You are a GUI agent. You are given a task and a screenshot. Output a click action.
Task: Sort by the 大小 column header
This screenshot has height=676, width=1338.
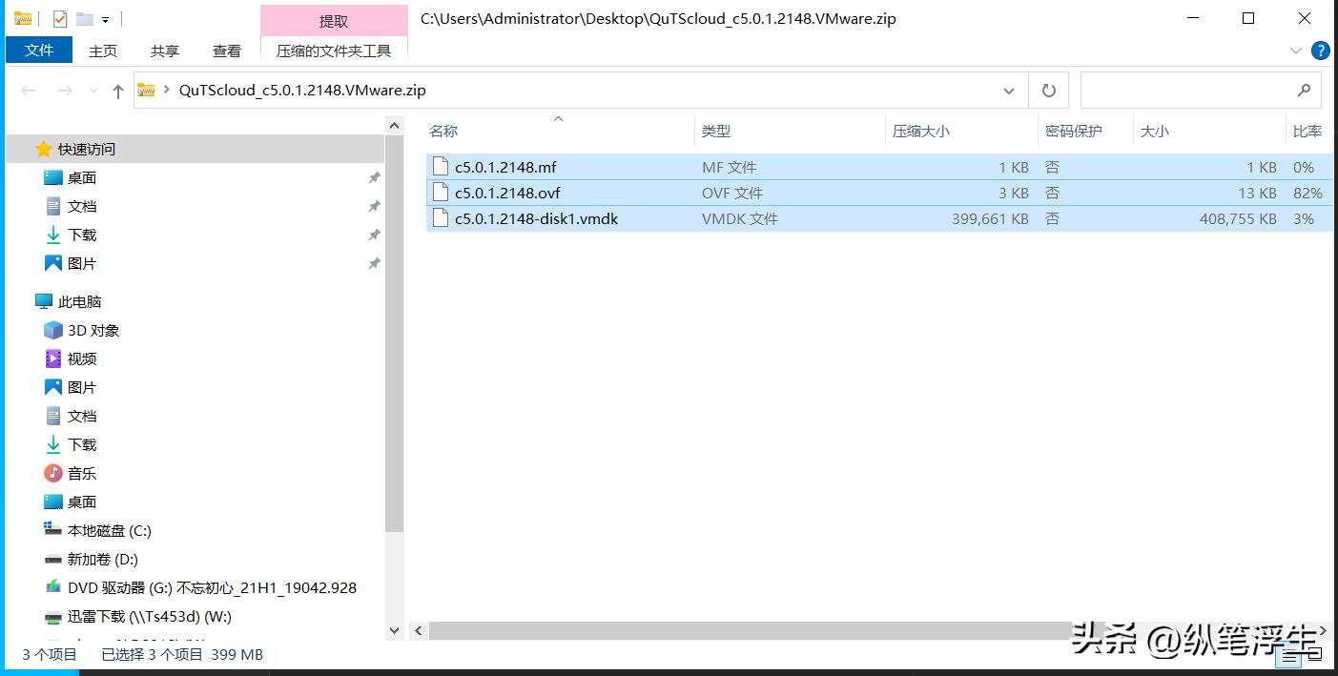[x=1155, y=132]
